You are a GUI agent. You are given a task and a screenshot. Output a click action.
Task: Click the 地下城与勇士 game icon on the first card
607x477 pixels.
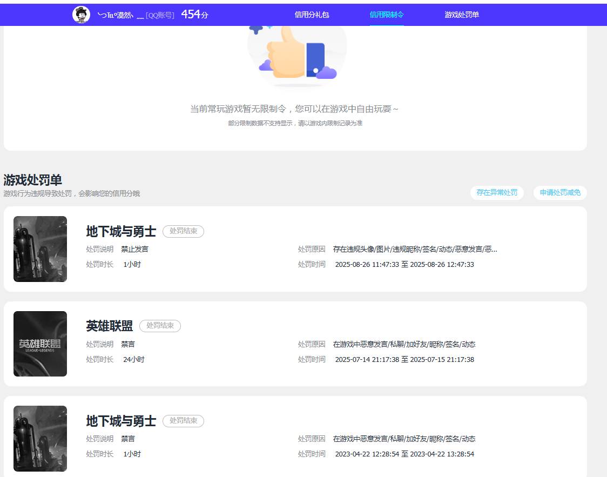coord(40,248)
